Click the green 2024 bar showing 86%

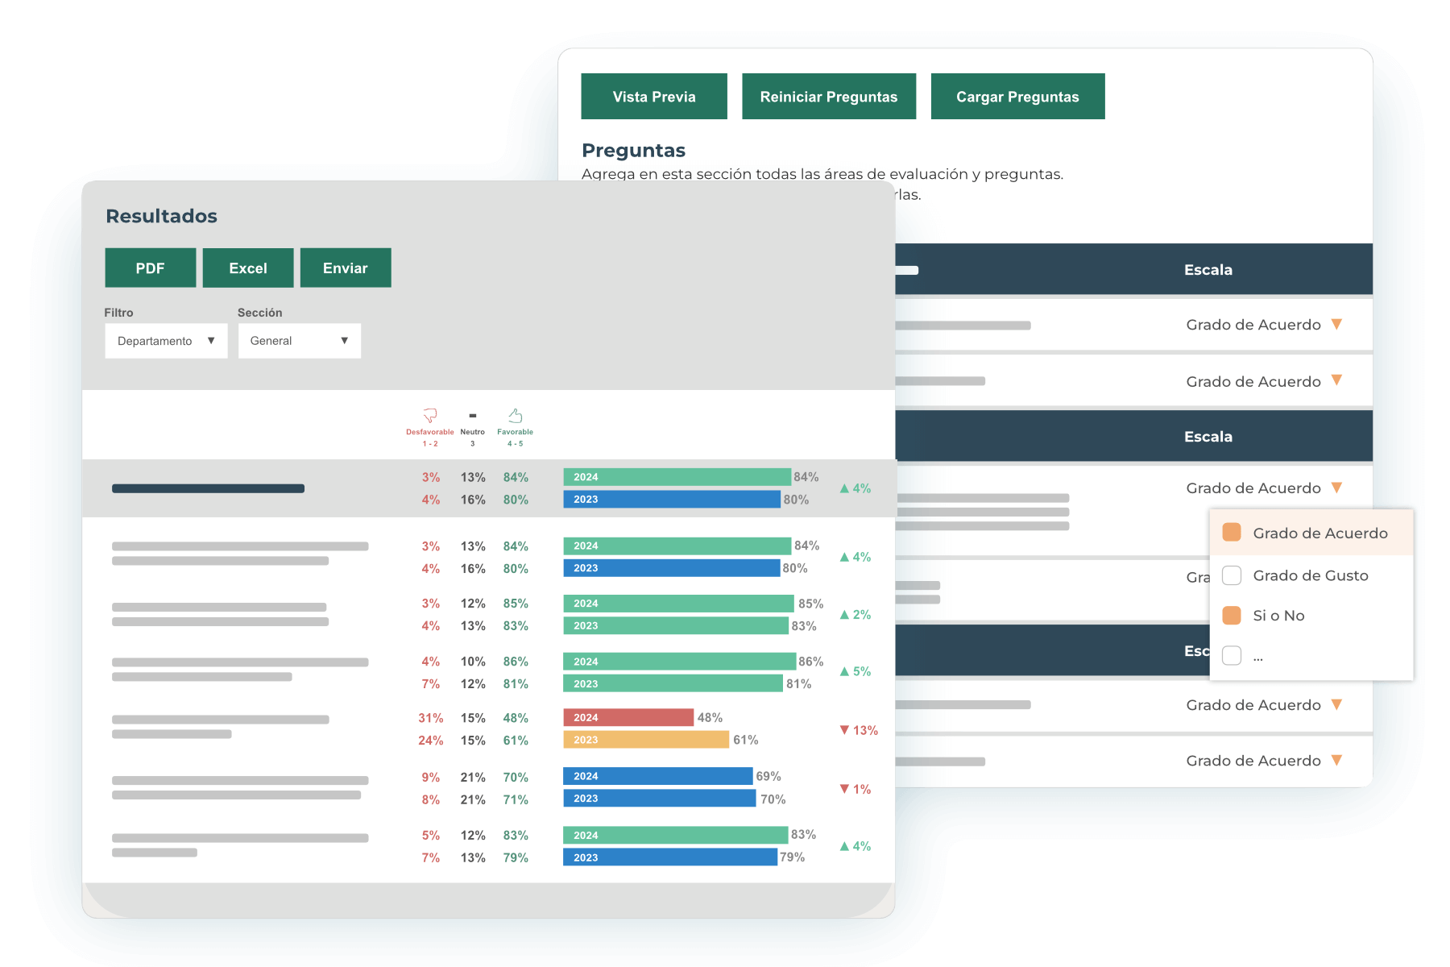pyautogui.click(x=679, y=662)
